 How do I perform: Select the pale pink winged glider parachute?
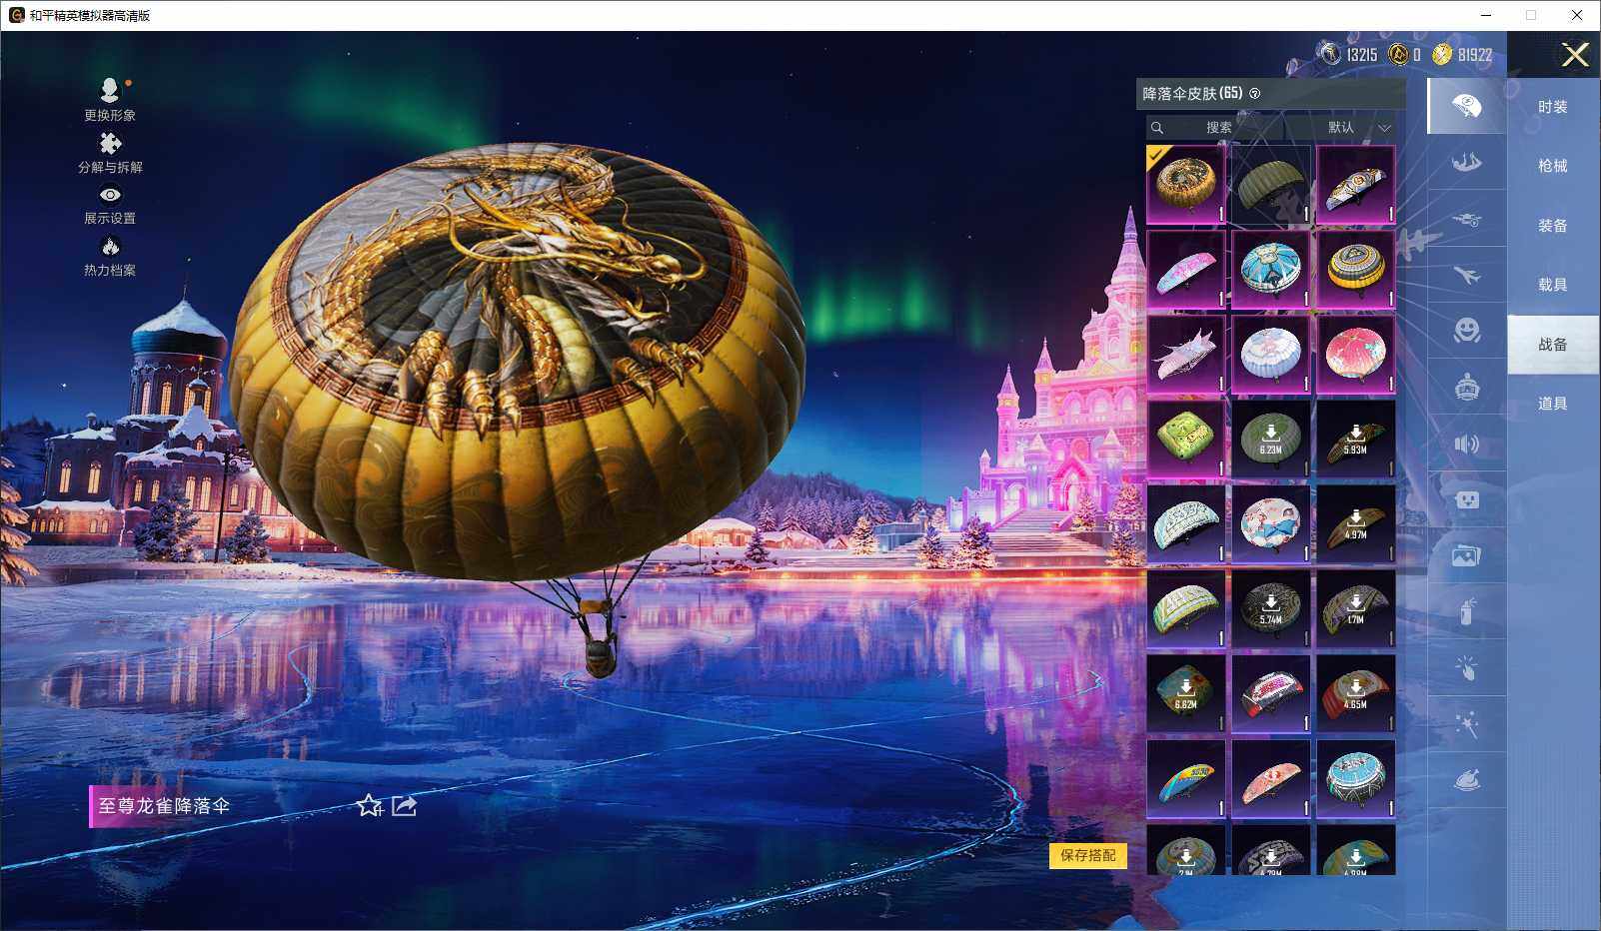click(x=1185, y=355)
